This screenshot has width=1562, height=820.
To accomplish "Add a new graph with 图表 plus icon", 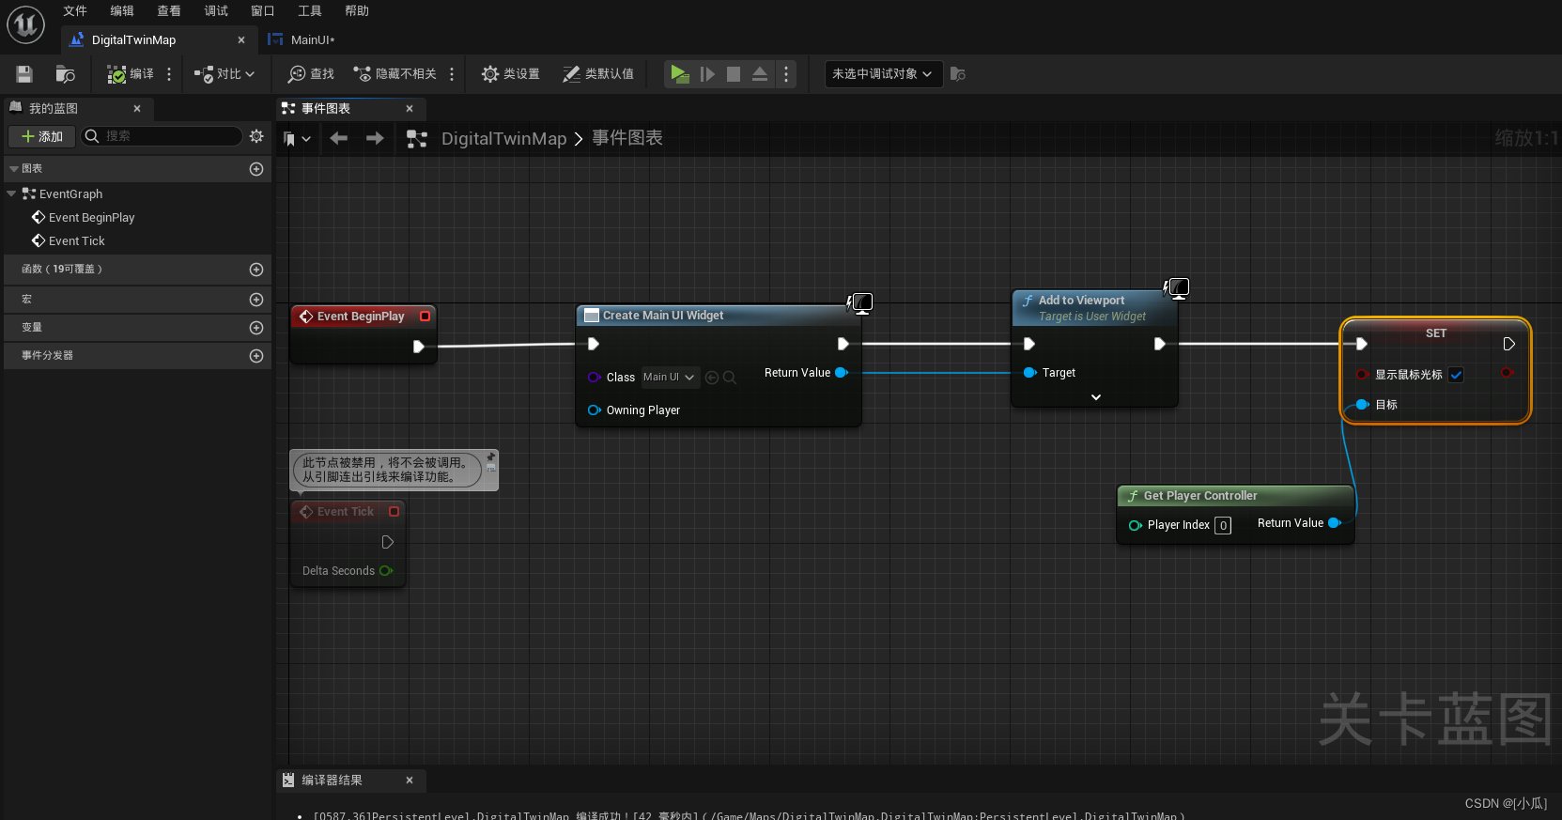I will (x=256, y=169).
